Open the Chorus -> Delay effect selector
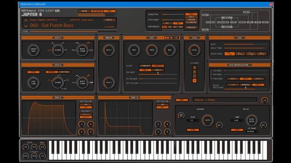This screenshot has width=291, height=163. [x=225, y=100]
